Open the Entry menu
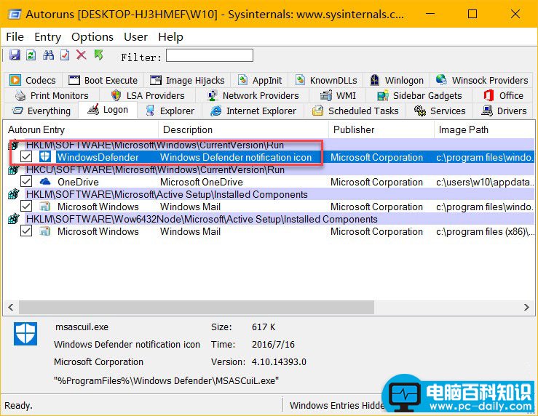Screen dimensions: 538x416 pyautogui.click(x=48, y=36)
